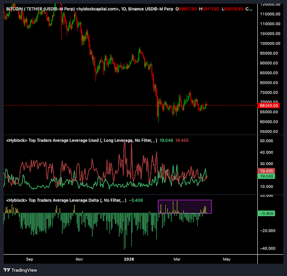Image resolution: width=287 pixels, height=276 pixels.
Task: Click the 75000.00 price axis label
Action: 269,93
